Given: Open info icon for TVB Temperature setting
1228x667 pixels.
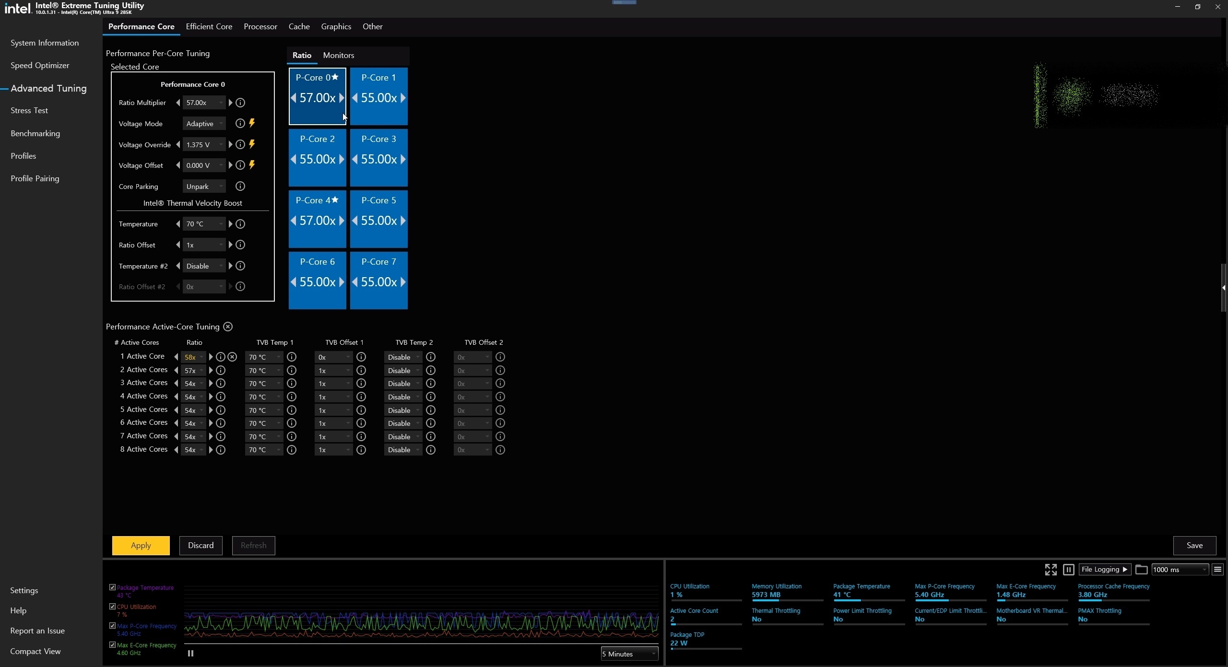Looking at the screenshot, I should tap(240, 224).
